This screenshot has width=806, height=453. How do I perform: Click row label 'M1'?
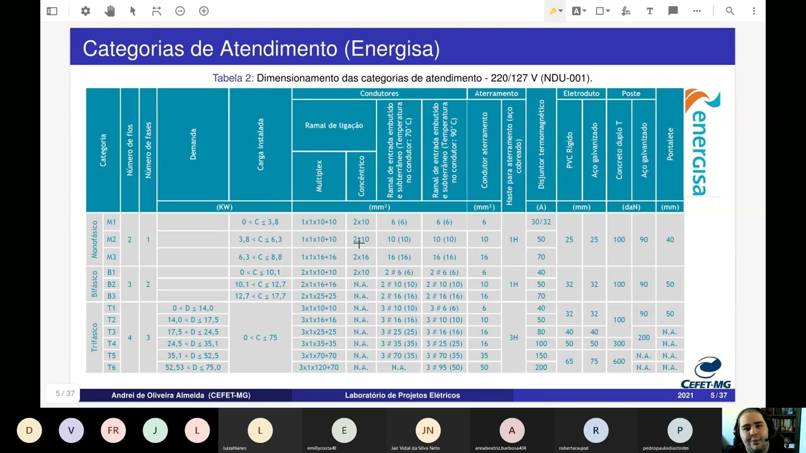(111, 221)
